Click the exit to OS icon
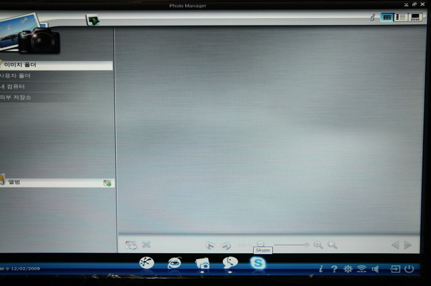Screen dimensions: 431x286 click(395, 269)
